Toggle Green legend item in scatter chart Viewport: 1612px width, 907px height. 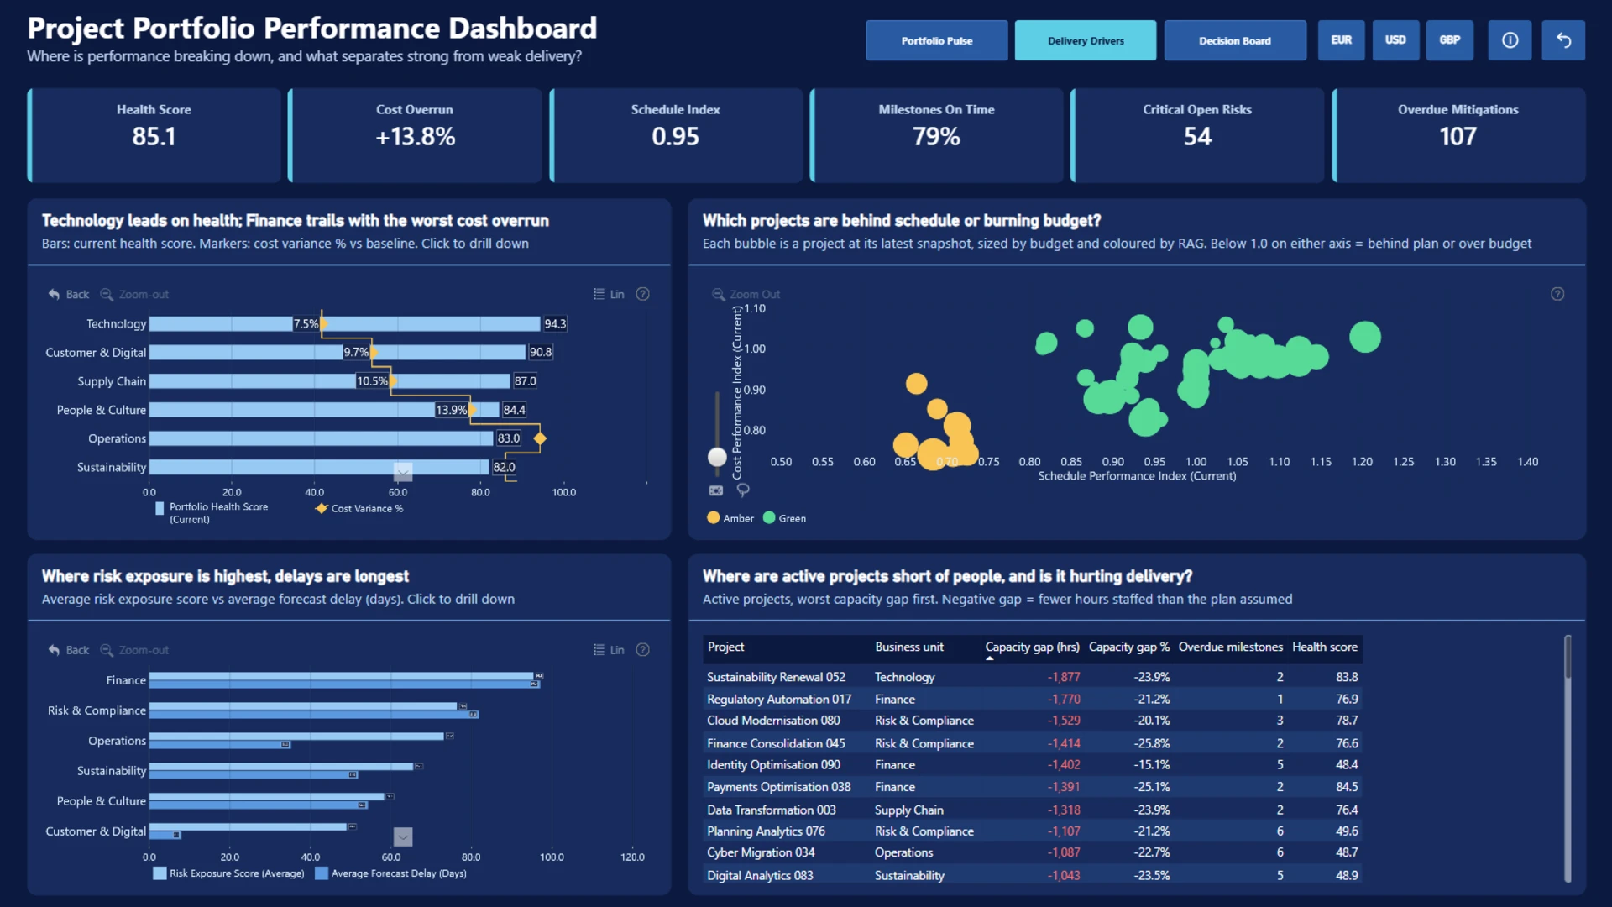pyautogui.click(x=784, y=518)
